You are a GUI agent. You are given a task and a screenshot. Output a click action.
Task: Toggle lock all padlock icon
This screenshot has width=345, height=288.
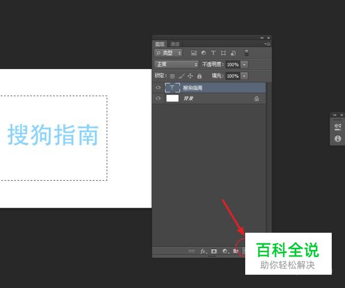[200, 76]
